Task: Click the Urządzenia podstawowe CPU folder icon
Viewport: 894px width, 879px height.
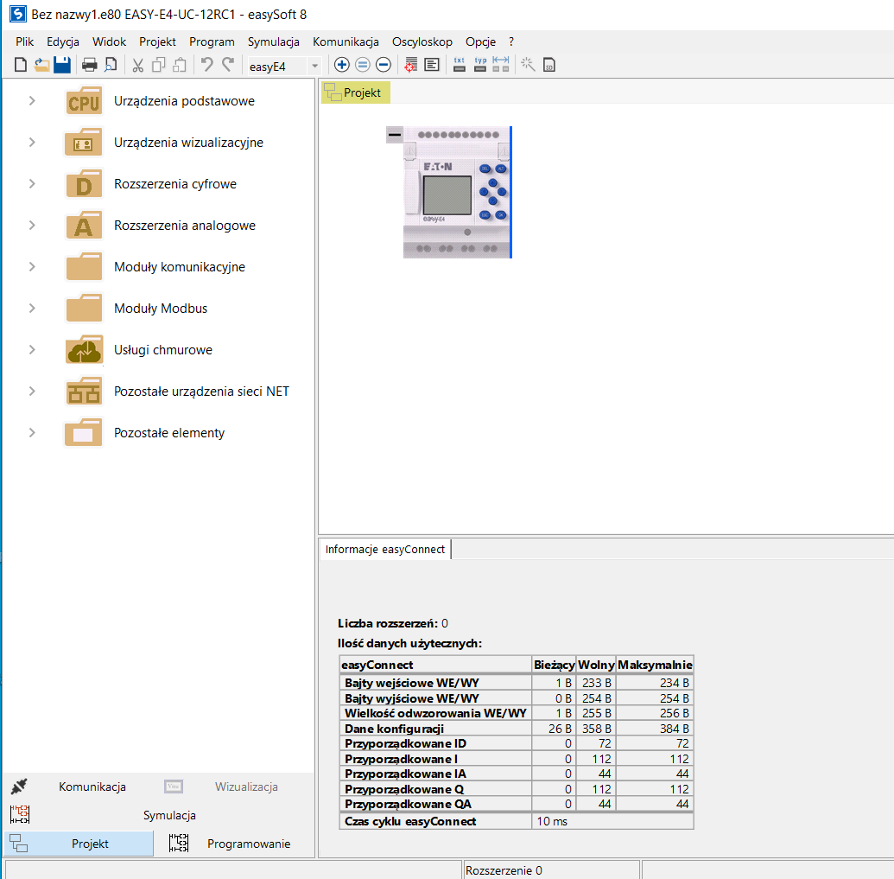Action: tap(84, 101)
